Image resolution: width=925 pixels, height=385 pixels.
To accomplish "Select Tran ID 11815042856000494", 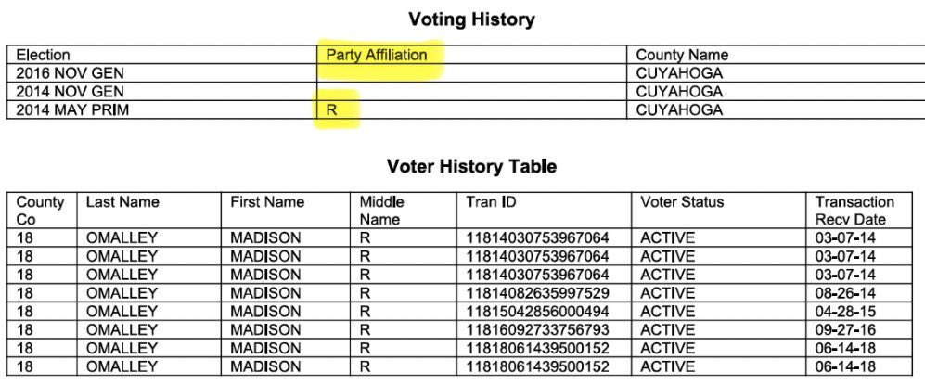I will coord(537,312).
